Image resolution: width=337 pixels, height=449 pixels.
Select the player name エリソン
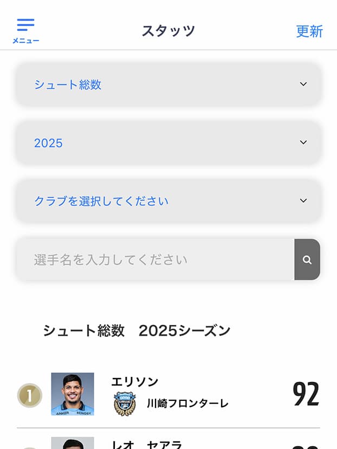135,382
